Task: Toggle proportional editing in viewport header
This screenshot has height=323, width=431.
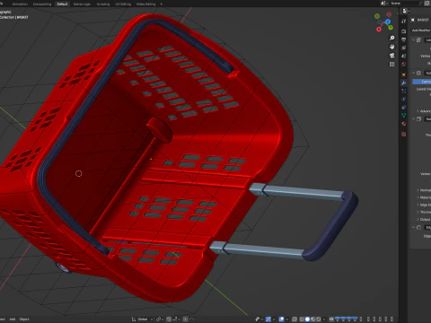Action: pos(186,319)
